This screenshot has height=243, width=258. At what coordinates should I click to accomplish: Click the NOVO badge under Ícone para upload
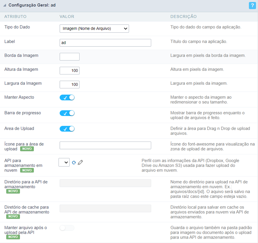27,149
